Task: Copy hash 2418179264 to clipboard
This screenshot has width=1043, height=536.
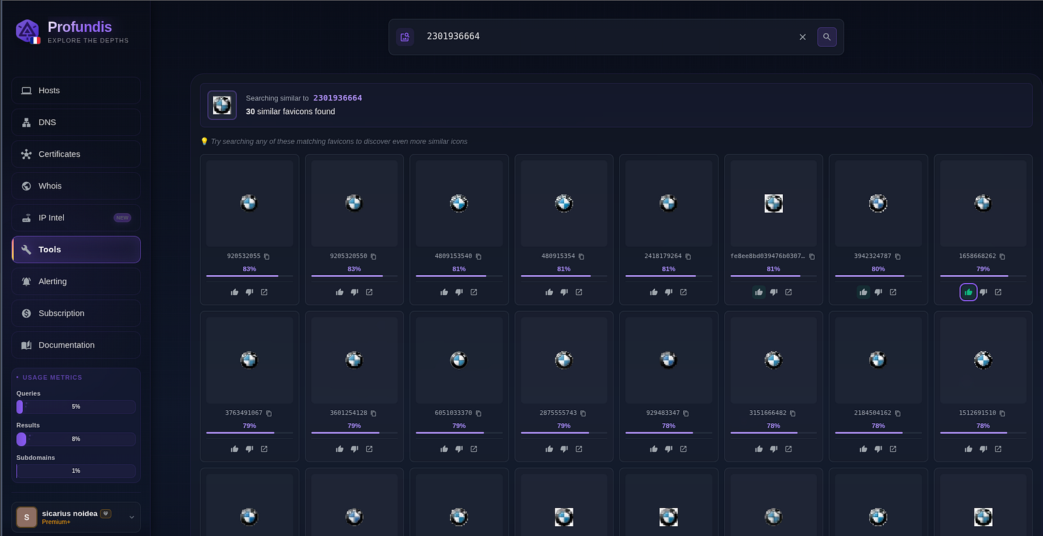Action: tap(688, 257)
